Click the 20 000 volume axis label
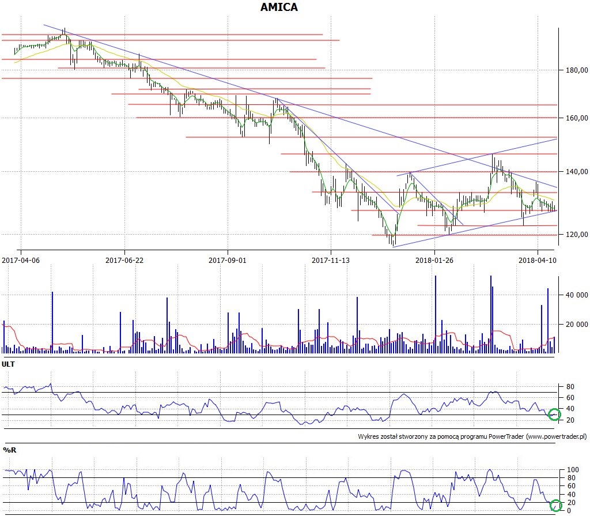 click(577, 324)
